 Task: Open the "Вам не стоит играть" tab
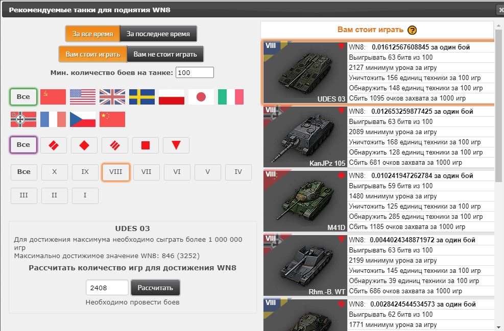pos(165,54)
